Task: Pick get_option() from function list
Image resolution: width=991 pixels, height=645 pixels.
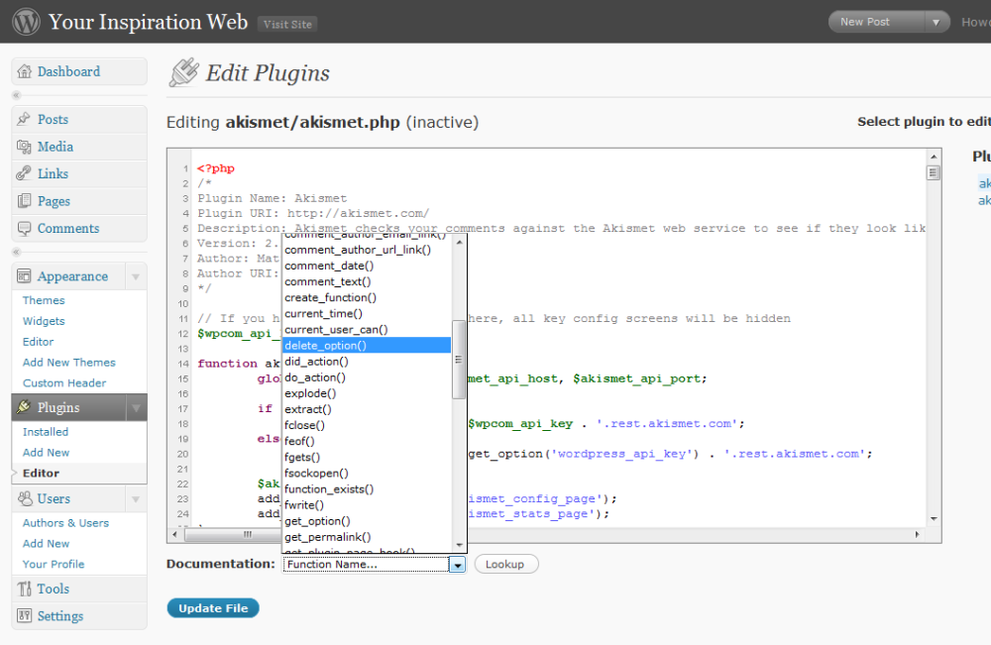Action: click(x=367, y=521)
